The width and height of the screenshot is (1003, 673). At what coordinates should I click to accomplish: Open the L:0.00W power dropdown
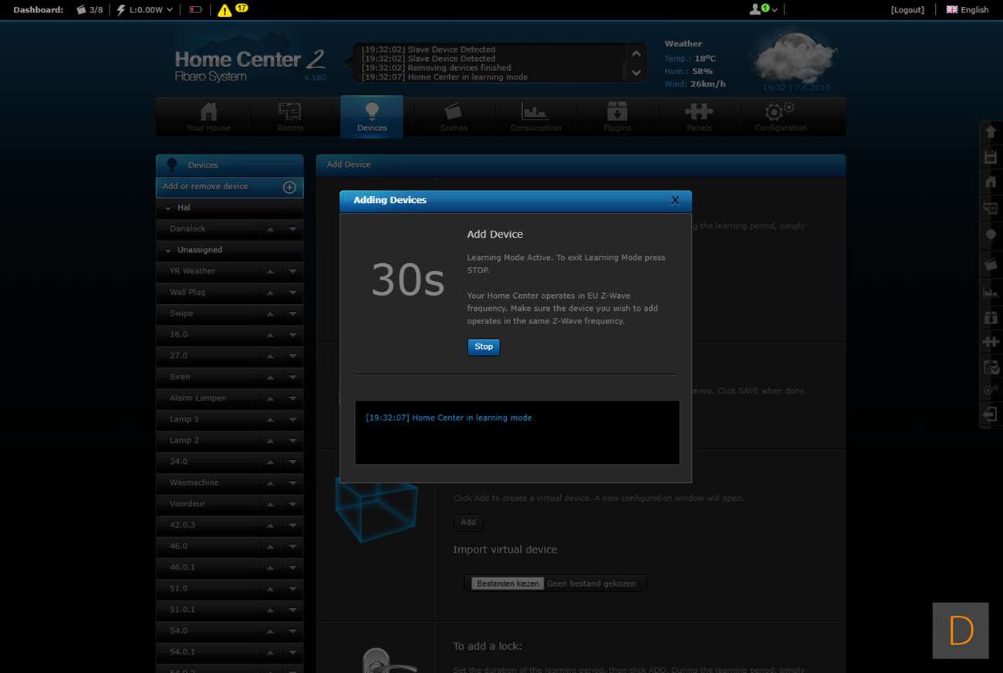[x=144, y=10]
